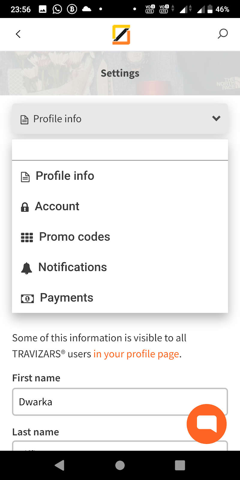Tap the bell icon beside Notifications

tap(26, 268)
